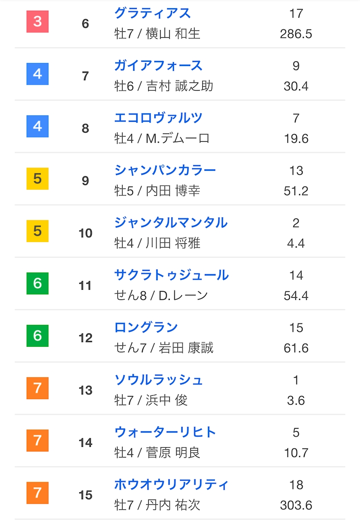
Task: Open the ガイアフォース horse link
Action: 158,66
